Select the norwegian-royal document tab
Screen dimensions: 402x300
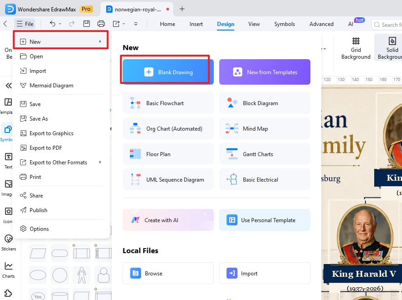pos(137,9)
